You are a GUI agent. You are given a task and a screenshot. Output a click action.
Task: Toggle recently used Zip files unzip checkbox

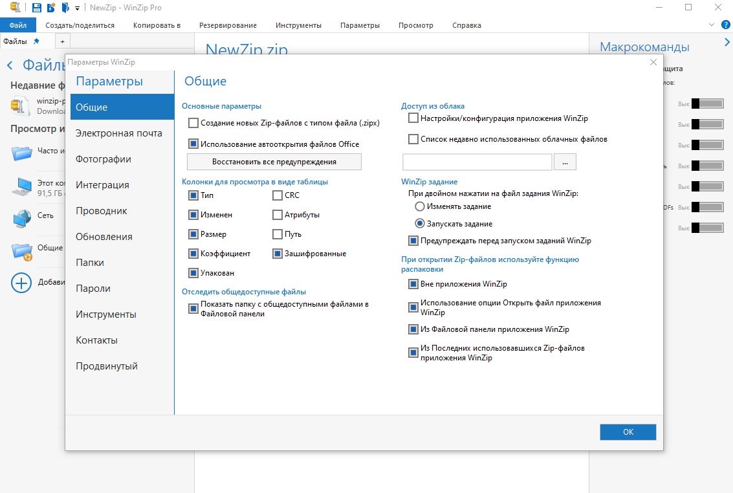[413, 353]
